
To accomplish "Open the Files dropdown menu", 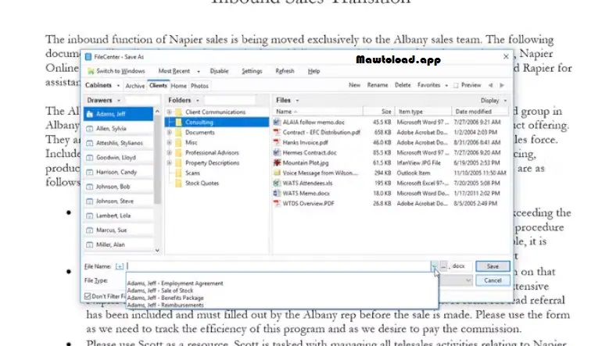I will click(297, 101).
